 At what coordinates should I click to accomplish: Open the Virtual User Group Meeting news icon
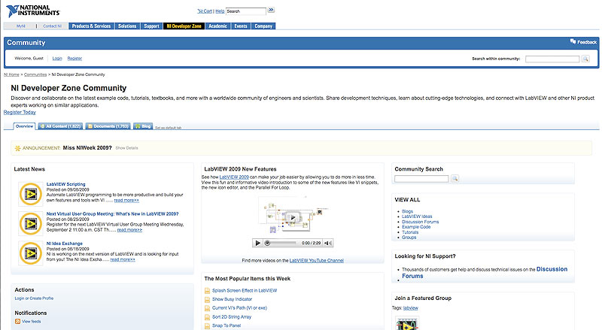pyautogui.click(x=31, y=223)
